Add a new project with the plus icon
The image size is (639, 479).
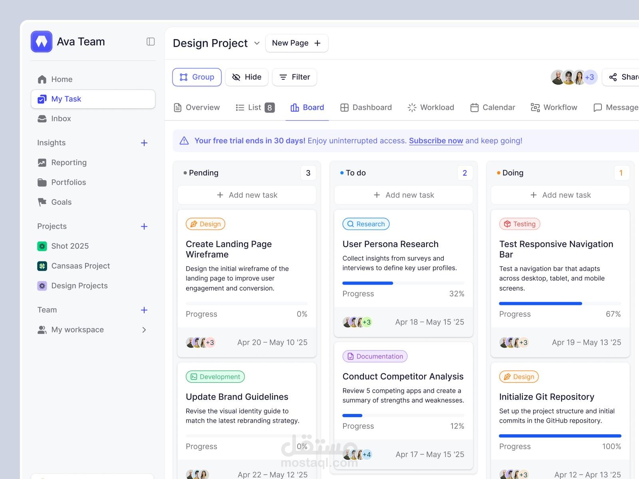coord(144,226)
